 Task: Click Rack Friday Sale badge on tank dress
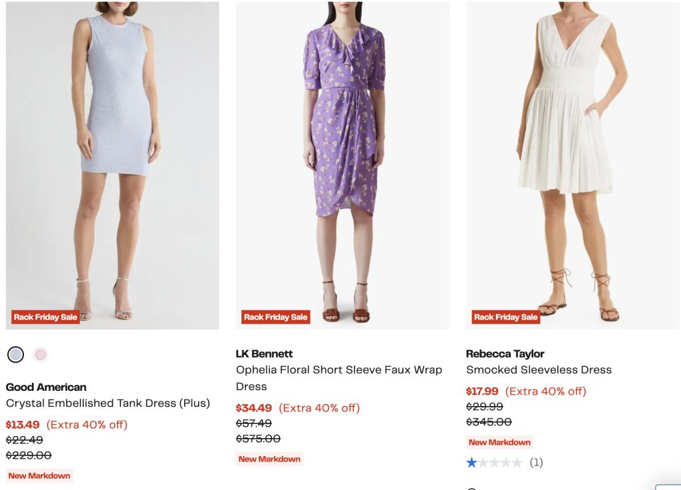[x=45, y=317]
